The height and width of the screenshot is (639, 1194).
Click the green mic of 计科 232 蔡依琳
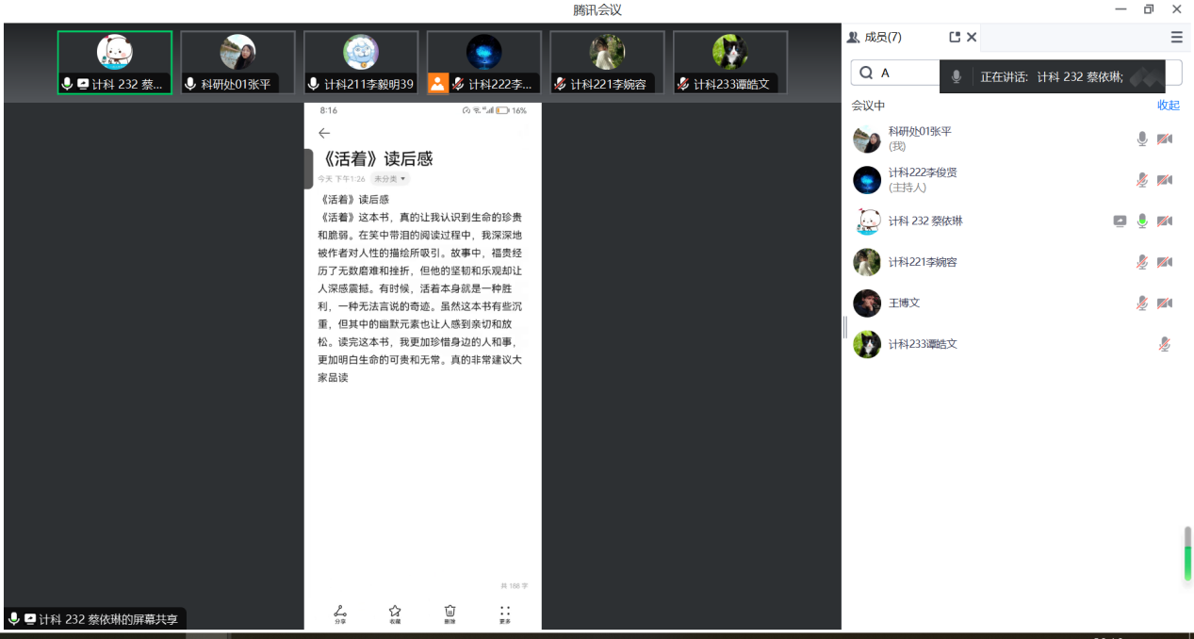tap(1142, 221)
